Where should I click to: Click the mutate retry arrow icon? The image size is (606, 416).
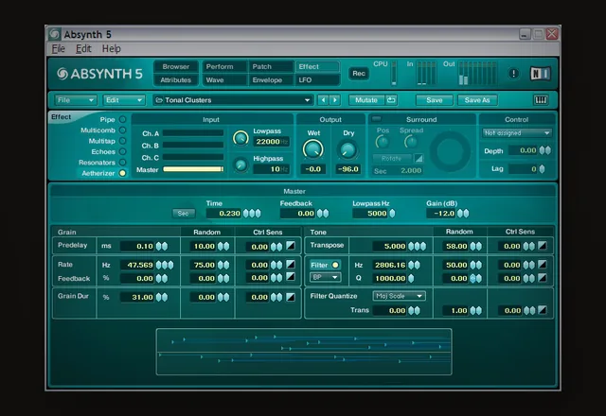[x=391, y=100]
